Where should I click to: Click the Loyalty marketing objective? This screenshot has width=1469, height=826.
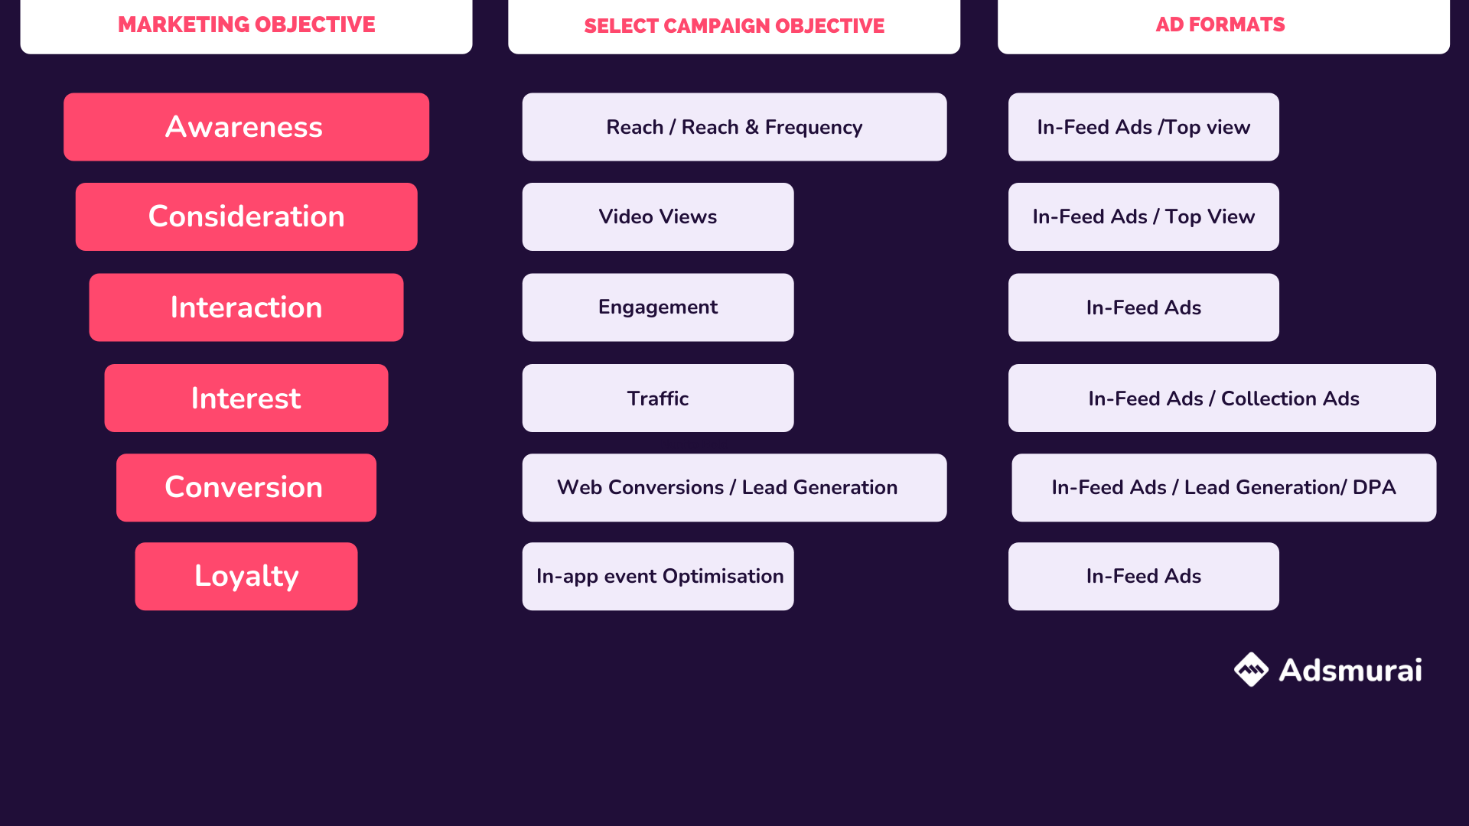pos(246,576)
